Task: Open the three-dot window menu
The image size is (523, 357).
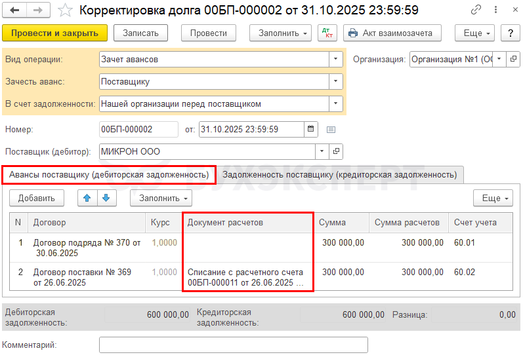Action: [x=495, y=10]
